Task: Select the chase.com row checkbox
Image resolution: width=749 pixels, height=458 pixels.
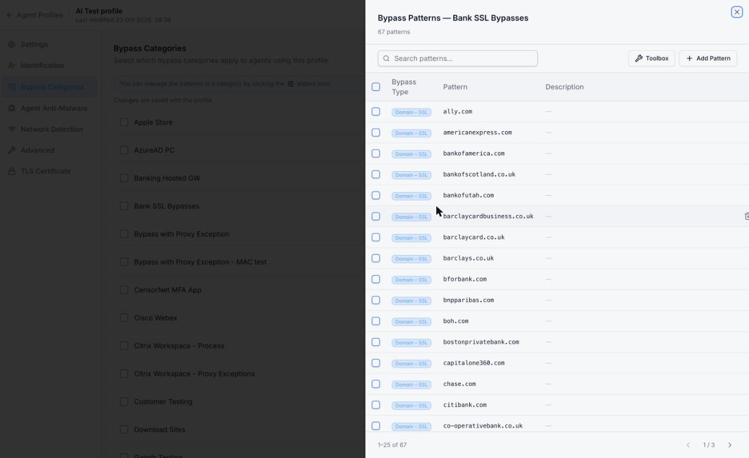Action: pos(376,384)
